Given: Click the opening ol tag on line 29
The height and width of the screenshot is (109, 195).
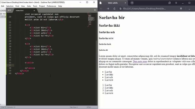Looking at the screenshot, I should [x=27, y=44].
